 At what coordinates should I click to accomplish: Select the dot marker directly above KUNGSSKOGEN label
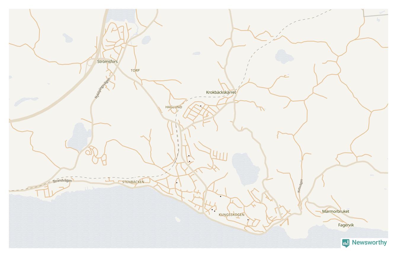(x=220, y=196)
